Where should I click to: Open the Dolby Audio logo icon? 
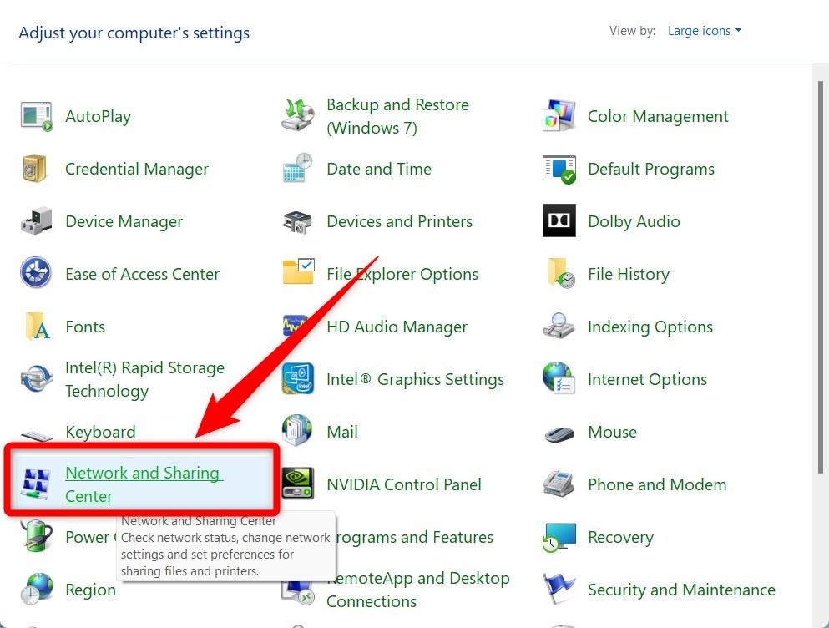(x=559, y=220)
